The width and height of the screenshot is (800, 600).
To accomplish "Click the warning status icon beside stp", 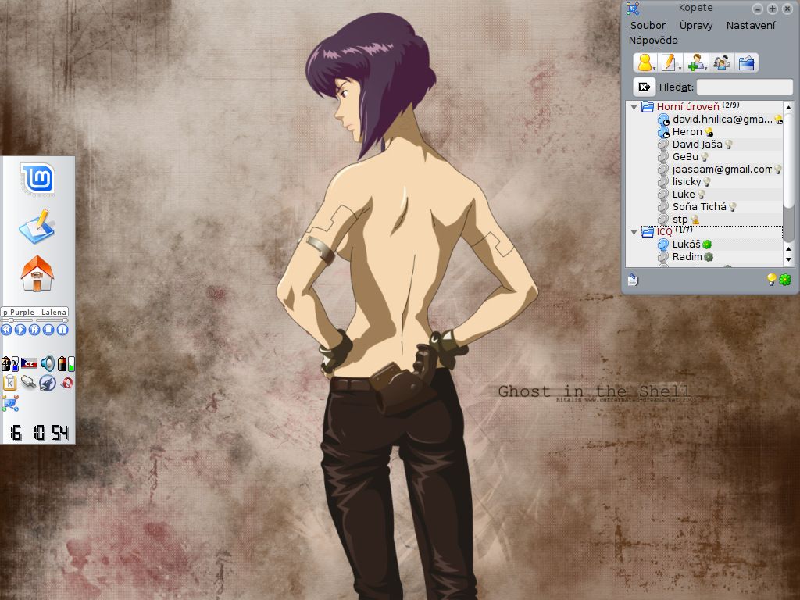I will pos(695,220).
